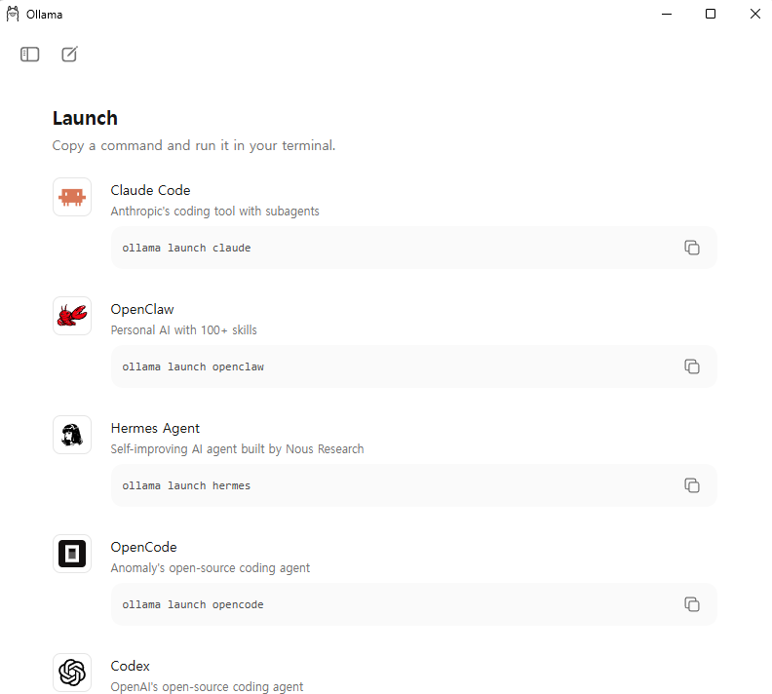Toggle the sidebar panel icon
The image size is (772, 694).
[x=29, y=55]
